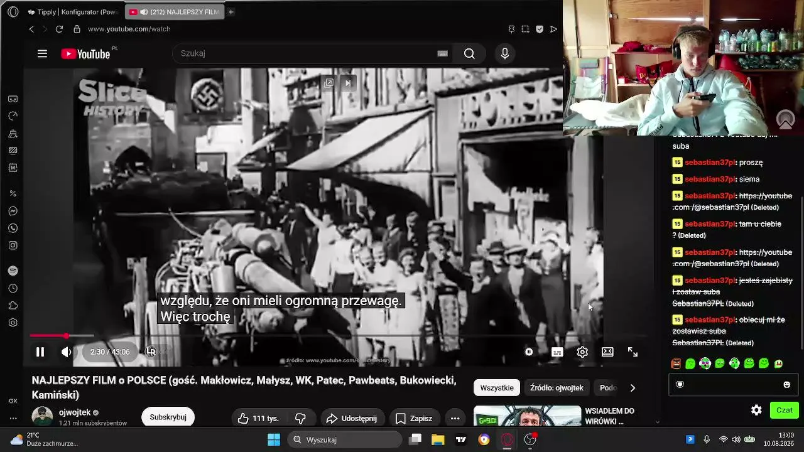This screenshot has height=452, width=804.
Task: Subscribe with the Subskrybuj button
Action: tap(168, 417)
